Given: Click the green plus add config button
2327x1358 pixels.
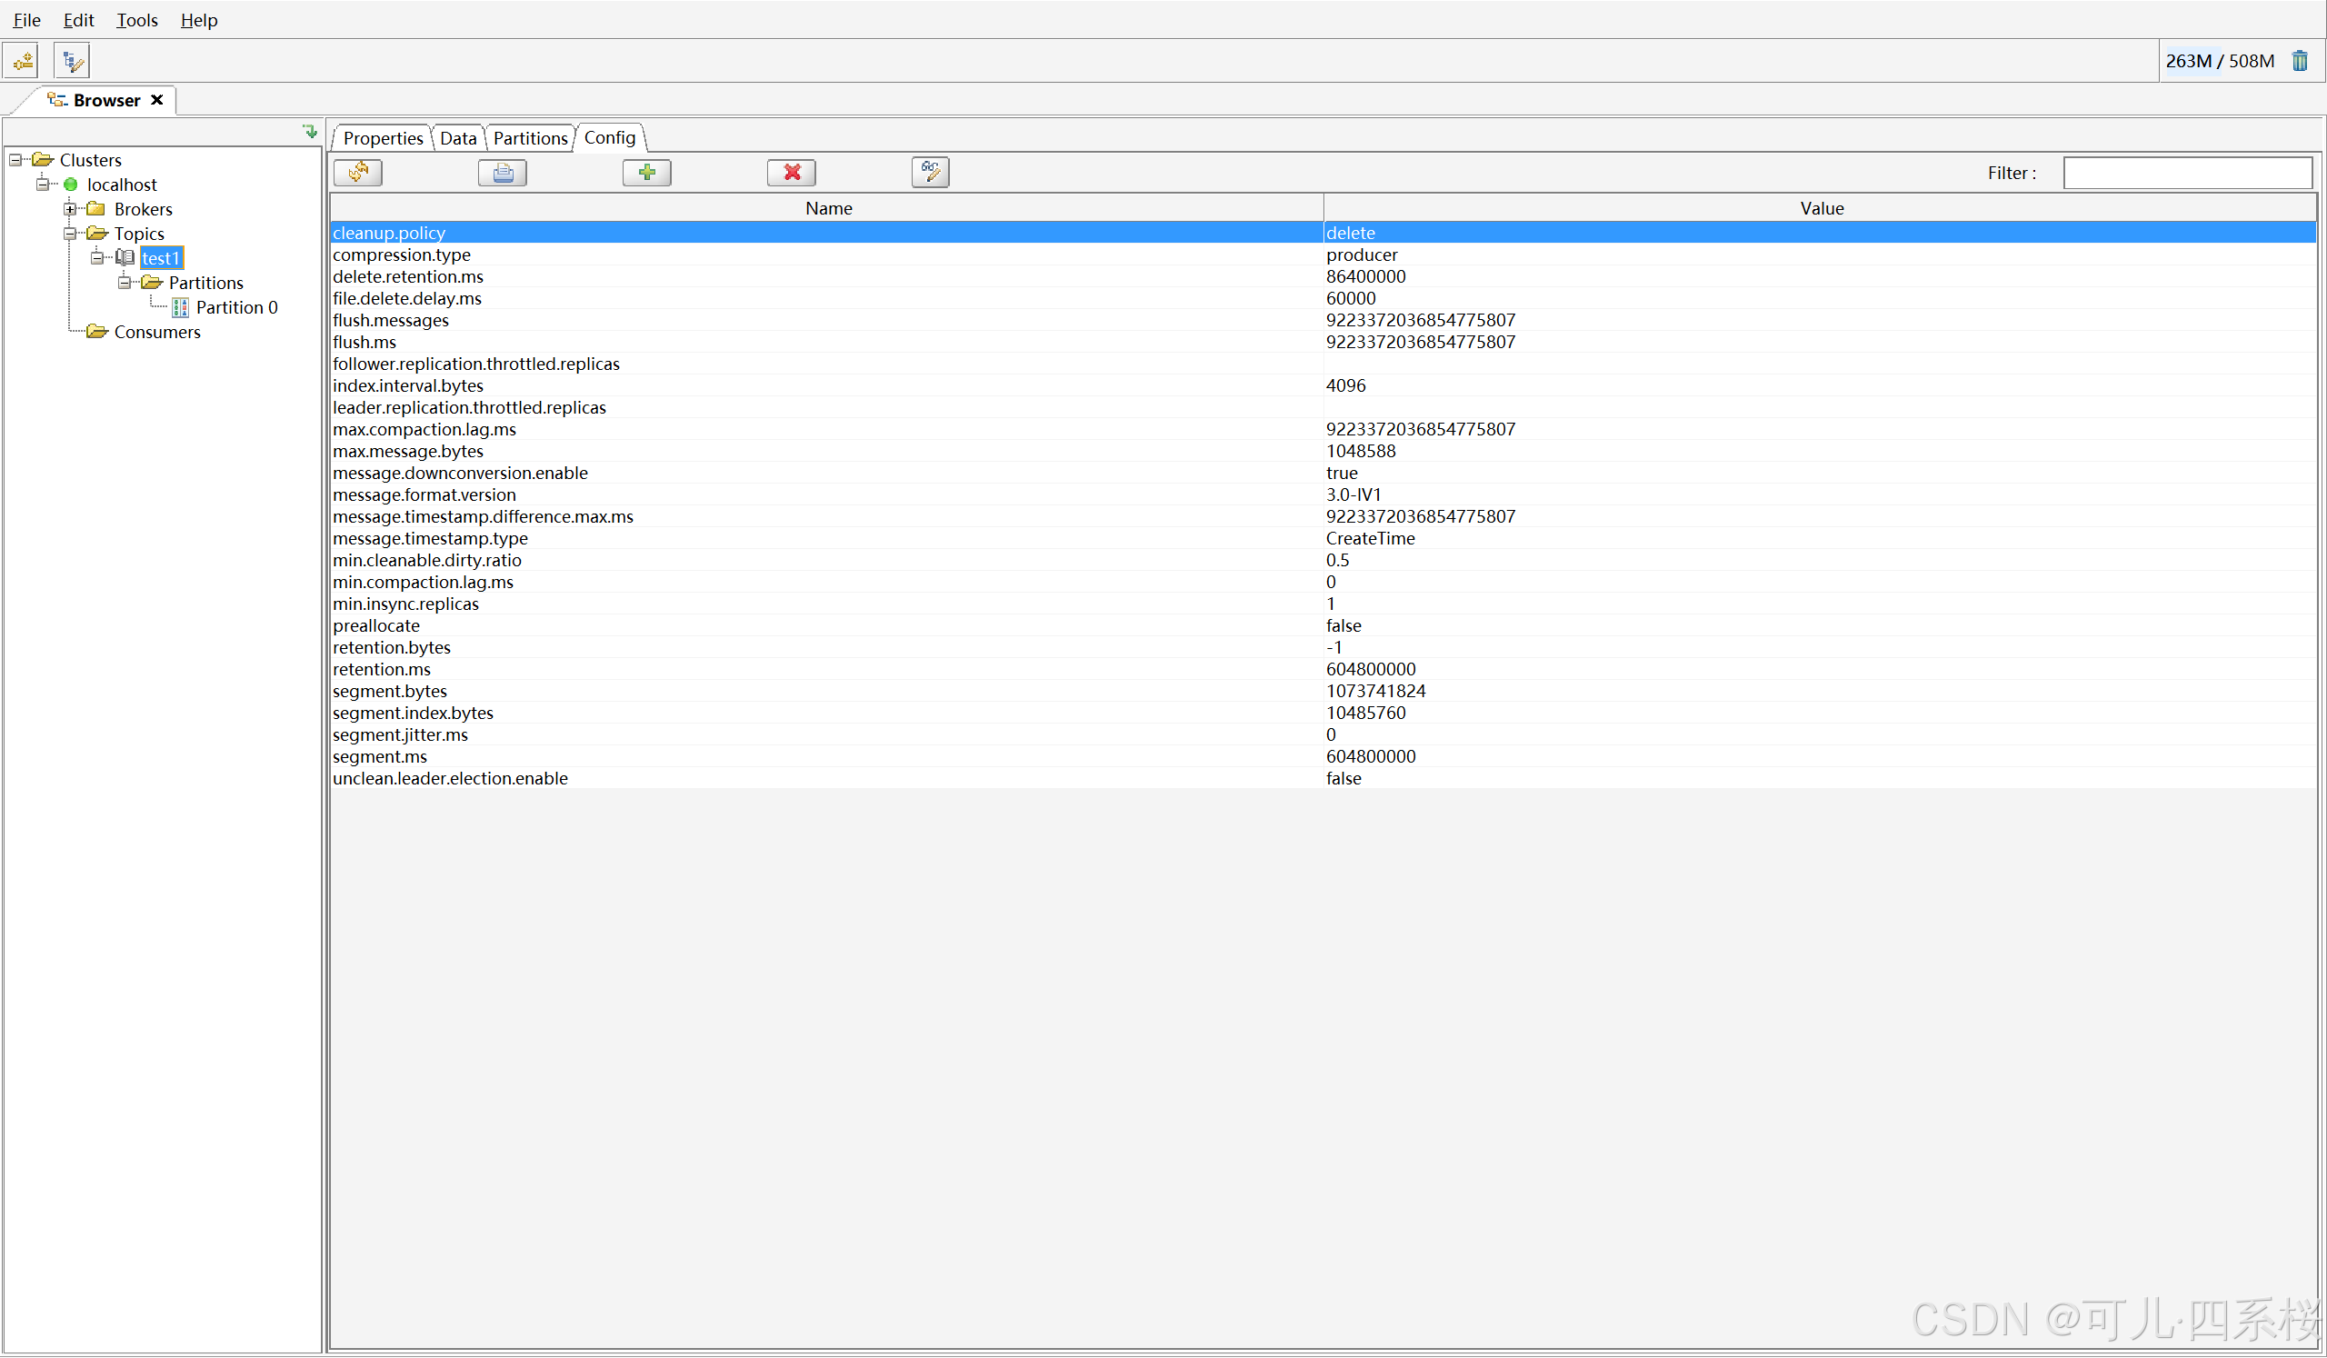Looking at the screenshot, I should click(646, 173).
